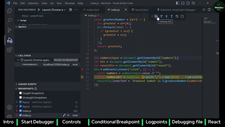Screen dimensions: 225x127
Task: Remove the index.js 16:30 breakpoint
Action: coord(68,115)
